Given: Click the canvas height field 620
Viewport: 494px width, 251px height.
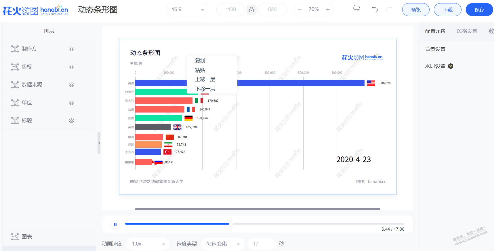Looking at the screenshot, I should [x=272, y=10].
